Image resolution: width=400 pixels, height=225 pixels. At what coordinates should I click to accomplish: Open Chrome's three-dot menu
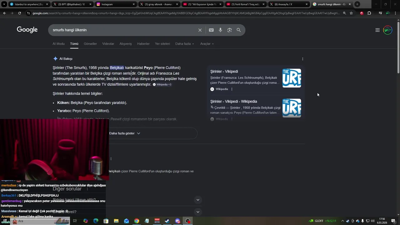pos(395,13)
